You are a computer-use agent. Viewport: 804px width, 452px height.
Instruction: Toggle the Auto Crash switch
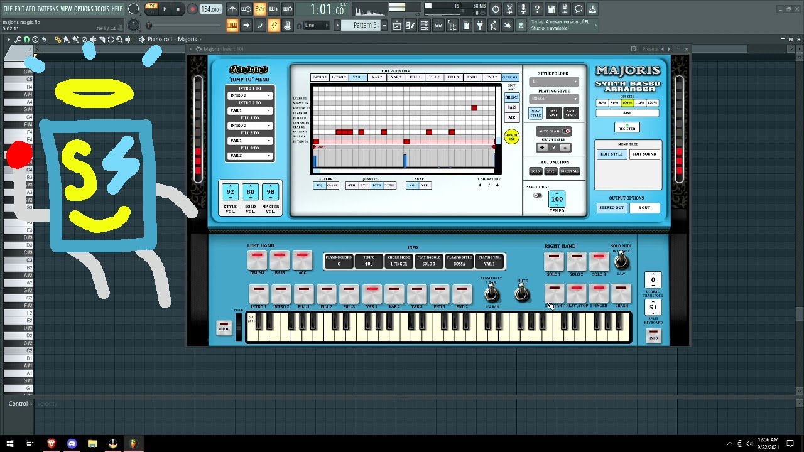pyautogui.click(x=565, y=131)
